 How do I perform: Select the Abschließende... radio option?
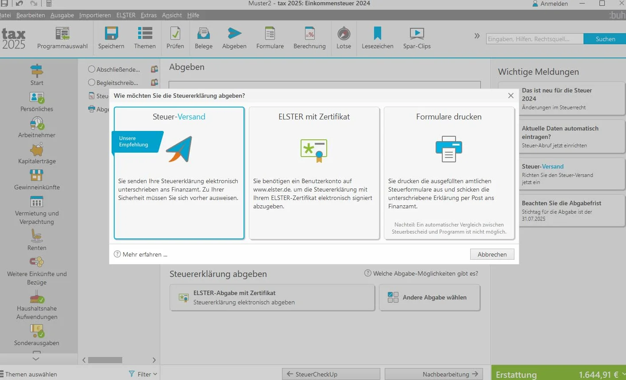[92, 69]
